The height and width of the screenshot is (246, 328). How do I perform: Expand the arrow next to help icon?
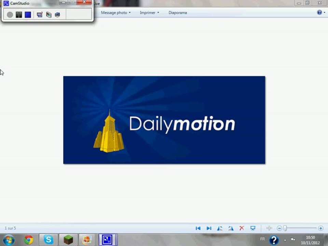pos(325,13)
